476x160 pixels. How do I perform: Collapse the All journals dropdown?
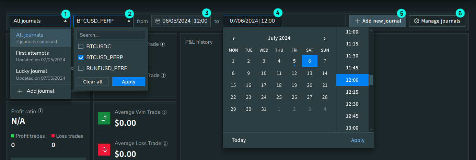(x=65, y=21)
